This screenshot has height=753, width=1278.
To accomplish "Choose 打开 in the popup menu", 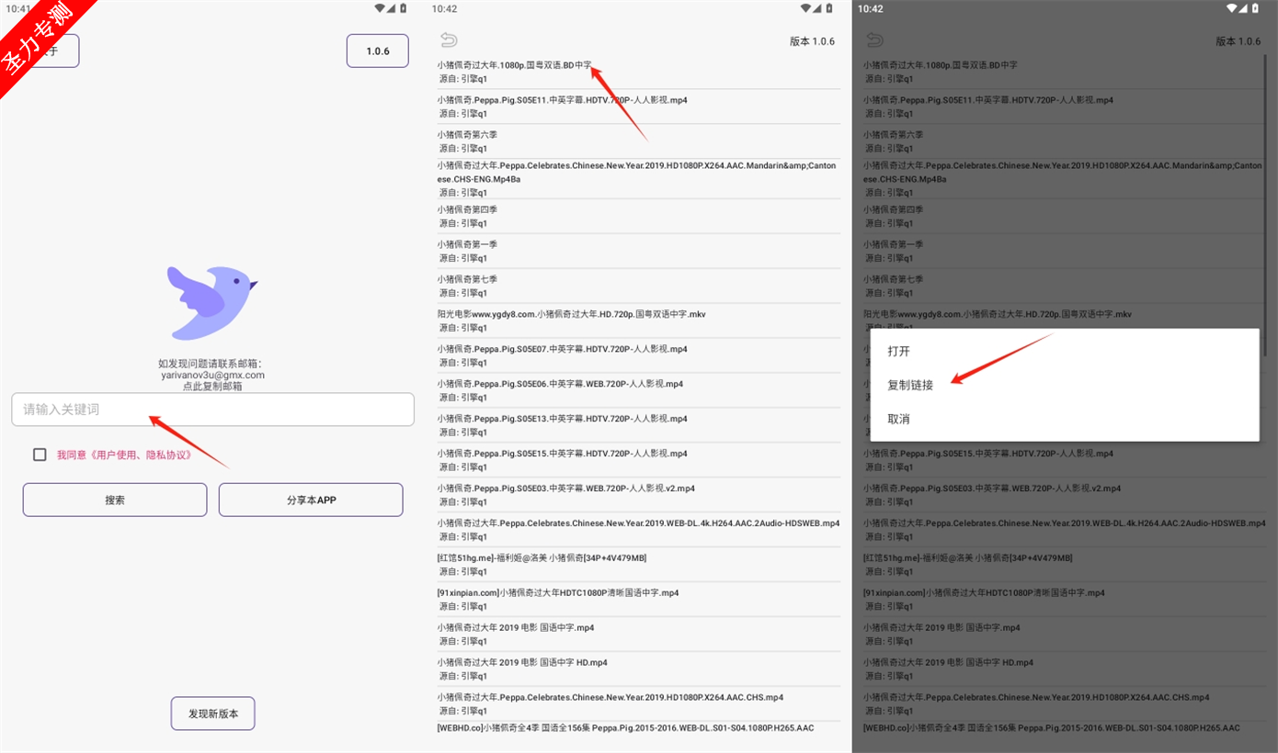I will [x=898, y=351].
